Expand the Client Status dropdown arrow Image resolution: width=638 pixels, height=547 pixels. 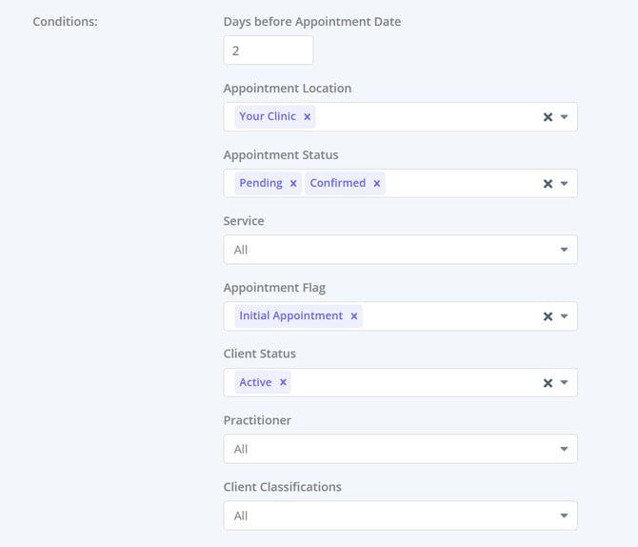[565, 383]
